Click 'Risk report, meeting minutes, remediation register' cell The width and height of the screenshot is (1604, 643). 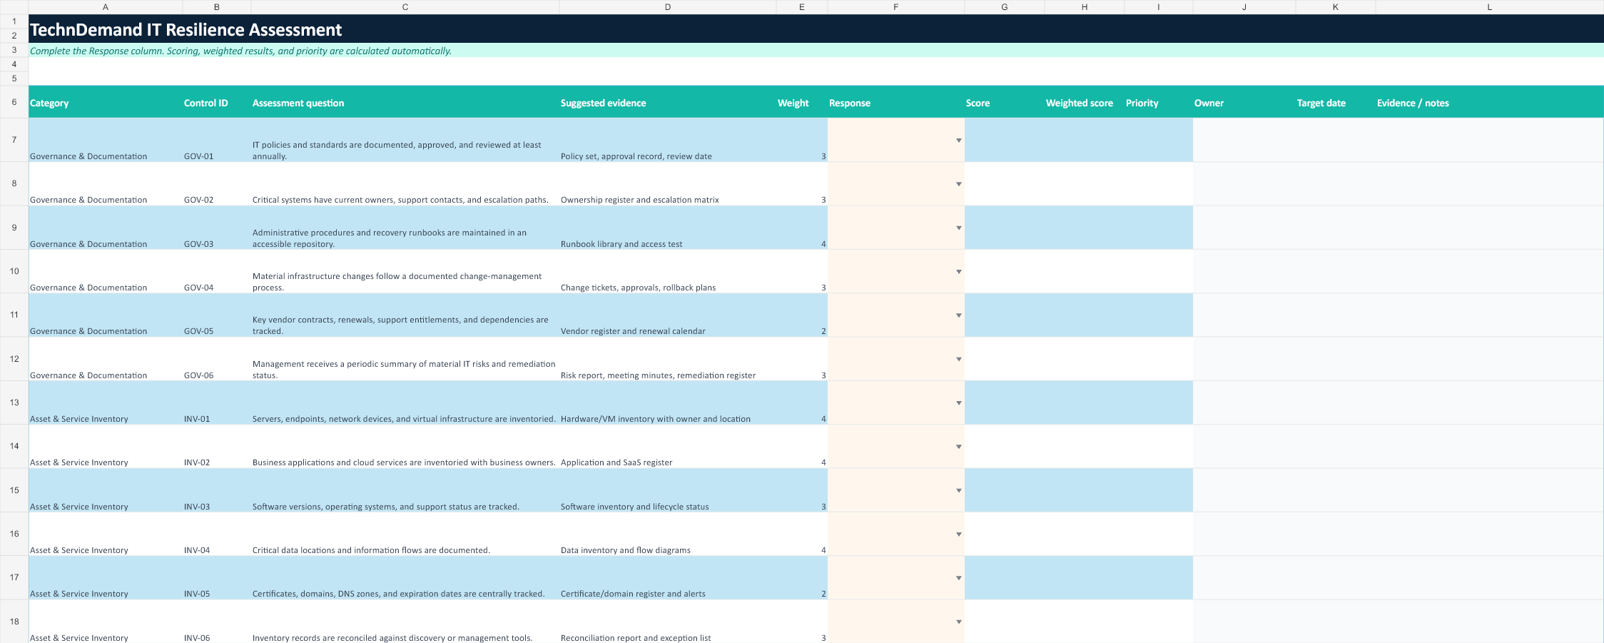click(668, 359)
